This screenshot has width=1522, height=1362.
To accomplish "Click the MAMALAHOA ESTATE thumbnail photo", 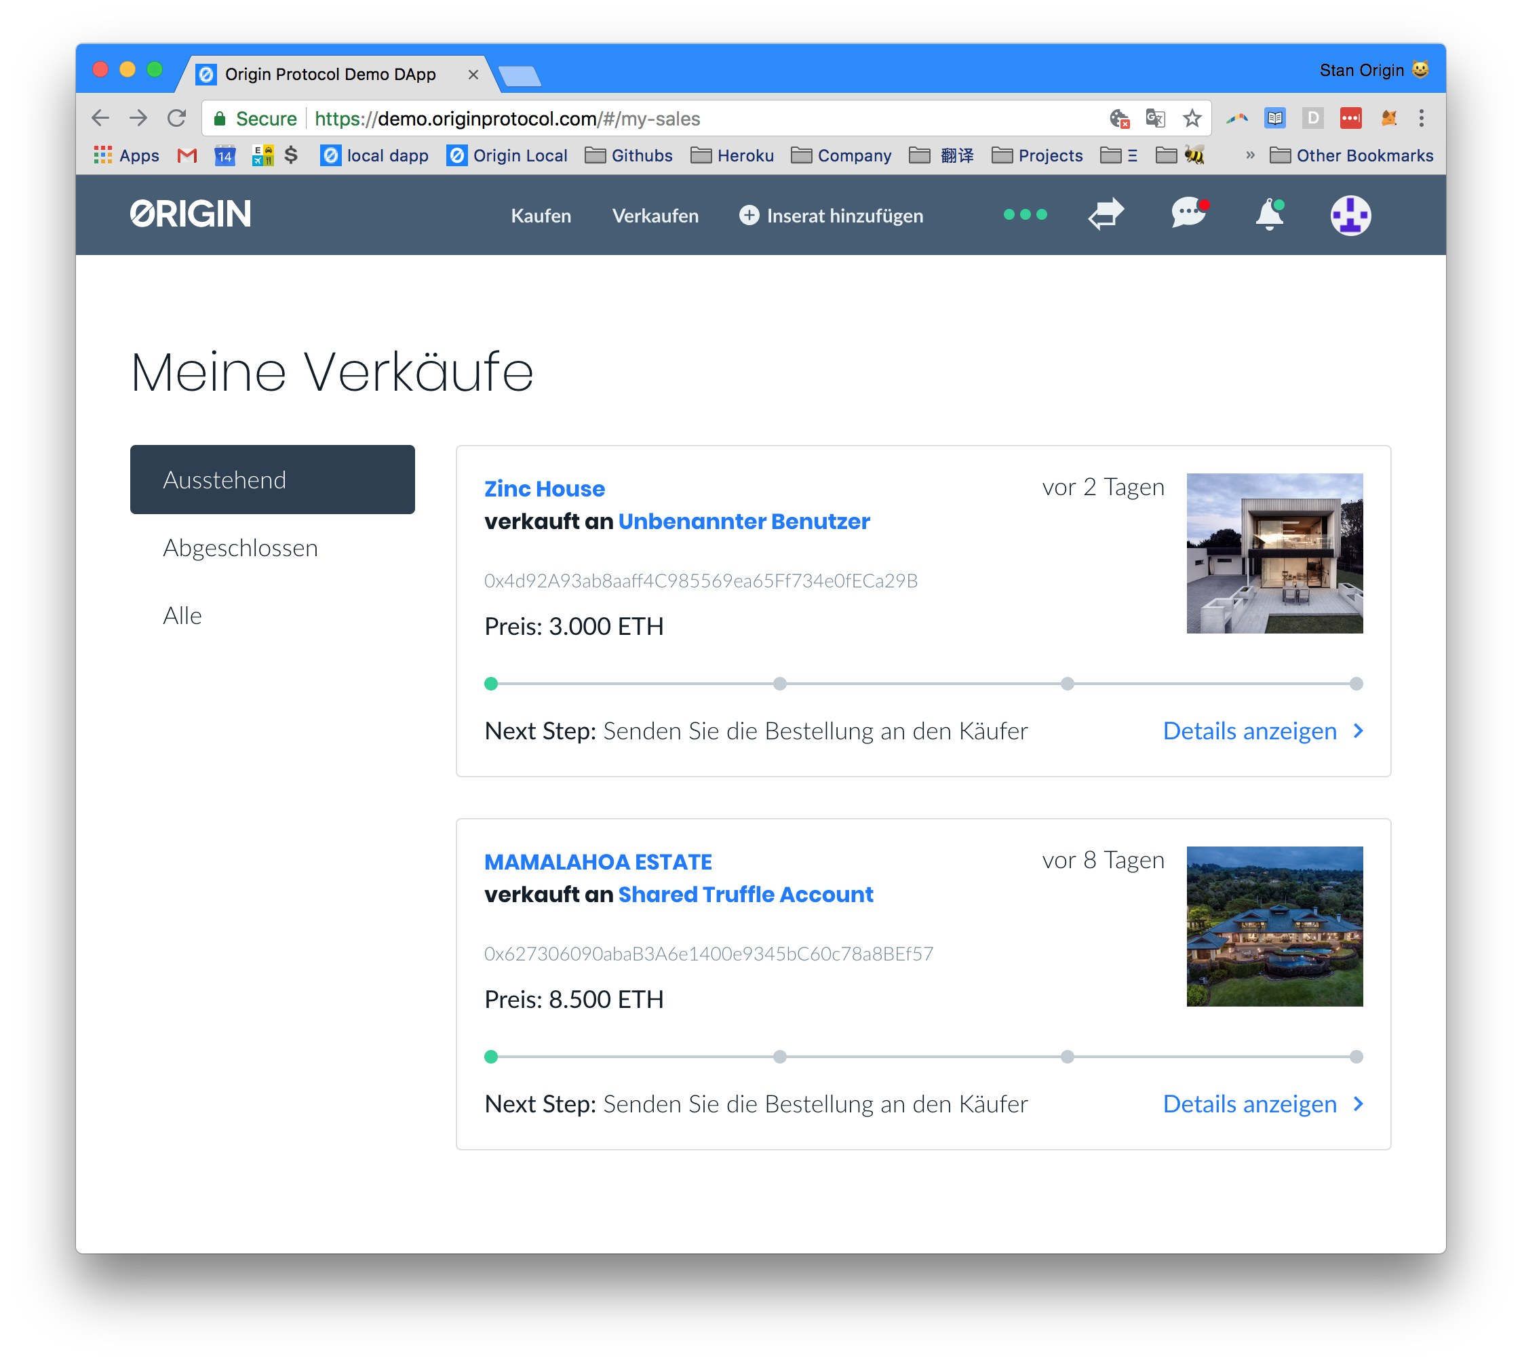I will [x=1275, y=927].
